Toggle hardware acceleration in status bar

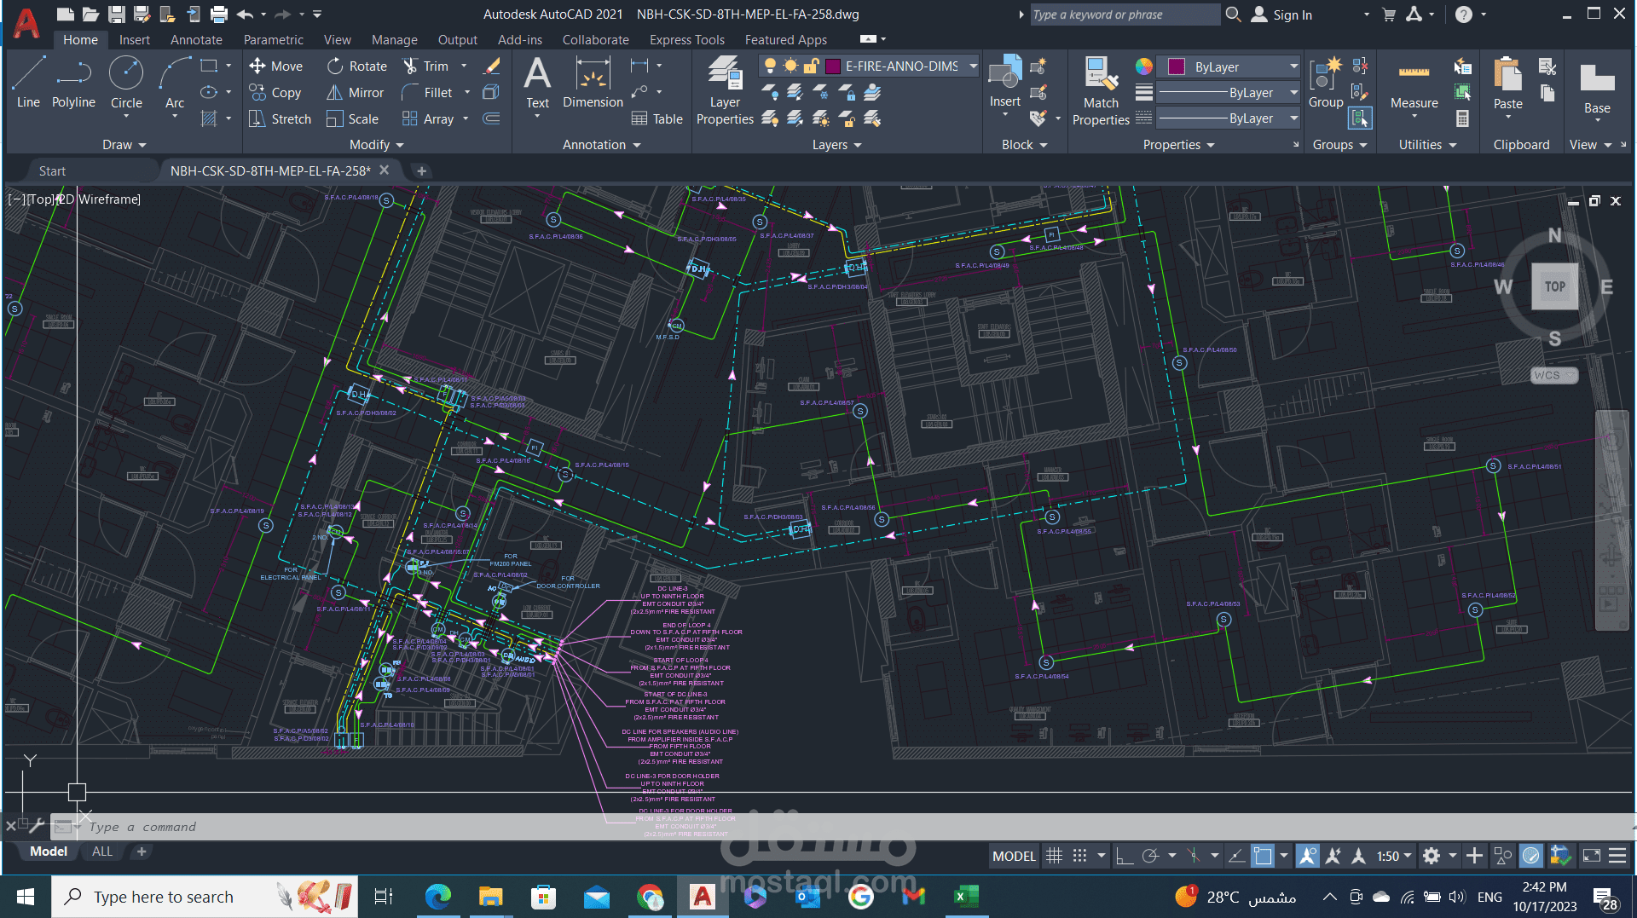point(1531,856)
